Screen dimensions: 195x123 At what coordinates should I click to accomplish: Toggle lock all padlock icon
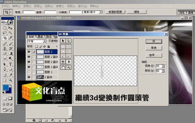coord(49,46)
